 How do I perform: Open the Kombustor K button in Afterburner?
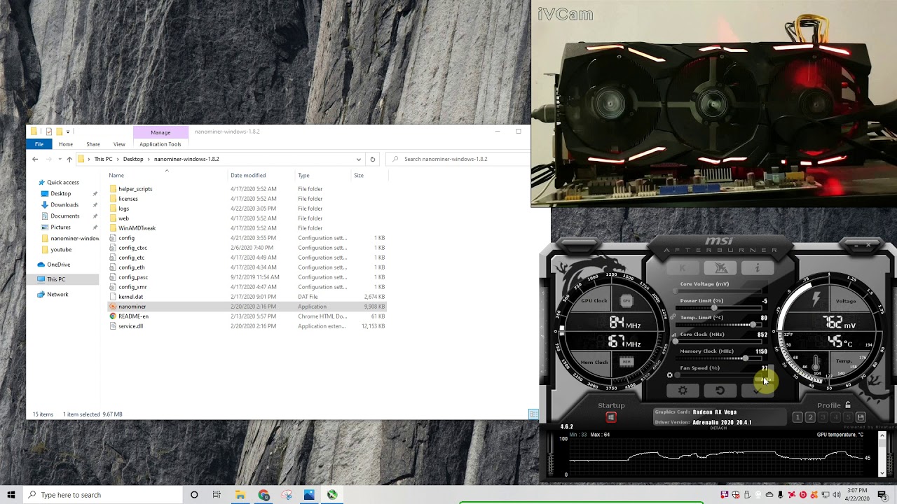(683, 268)
